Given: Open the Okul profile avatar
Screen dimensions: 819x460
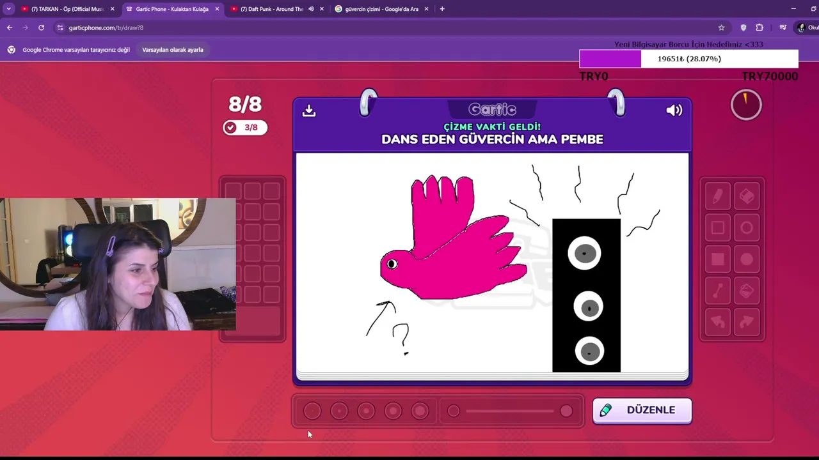Looking at the screenshot, I should (x=802, y=27).
